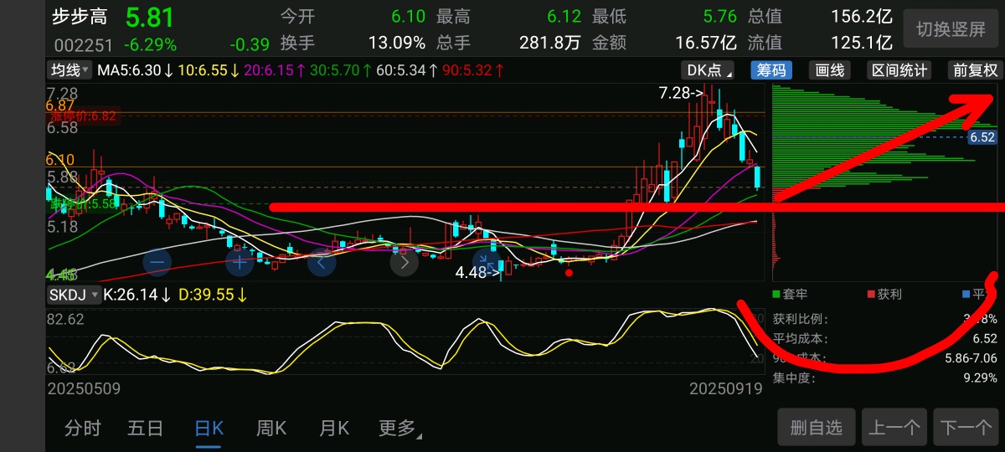Tap the scroll-right chevron circle icon
The image size is (1005, 452).
point(404,262)
